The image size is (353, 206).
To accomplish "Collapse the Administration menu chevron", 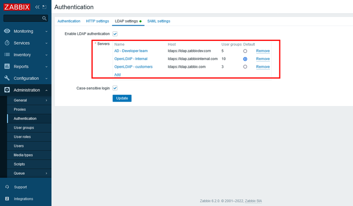I will [46, 90].
